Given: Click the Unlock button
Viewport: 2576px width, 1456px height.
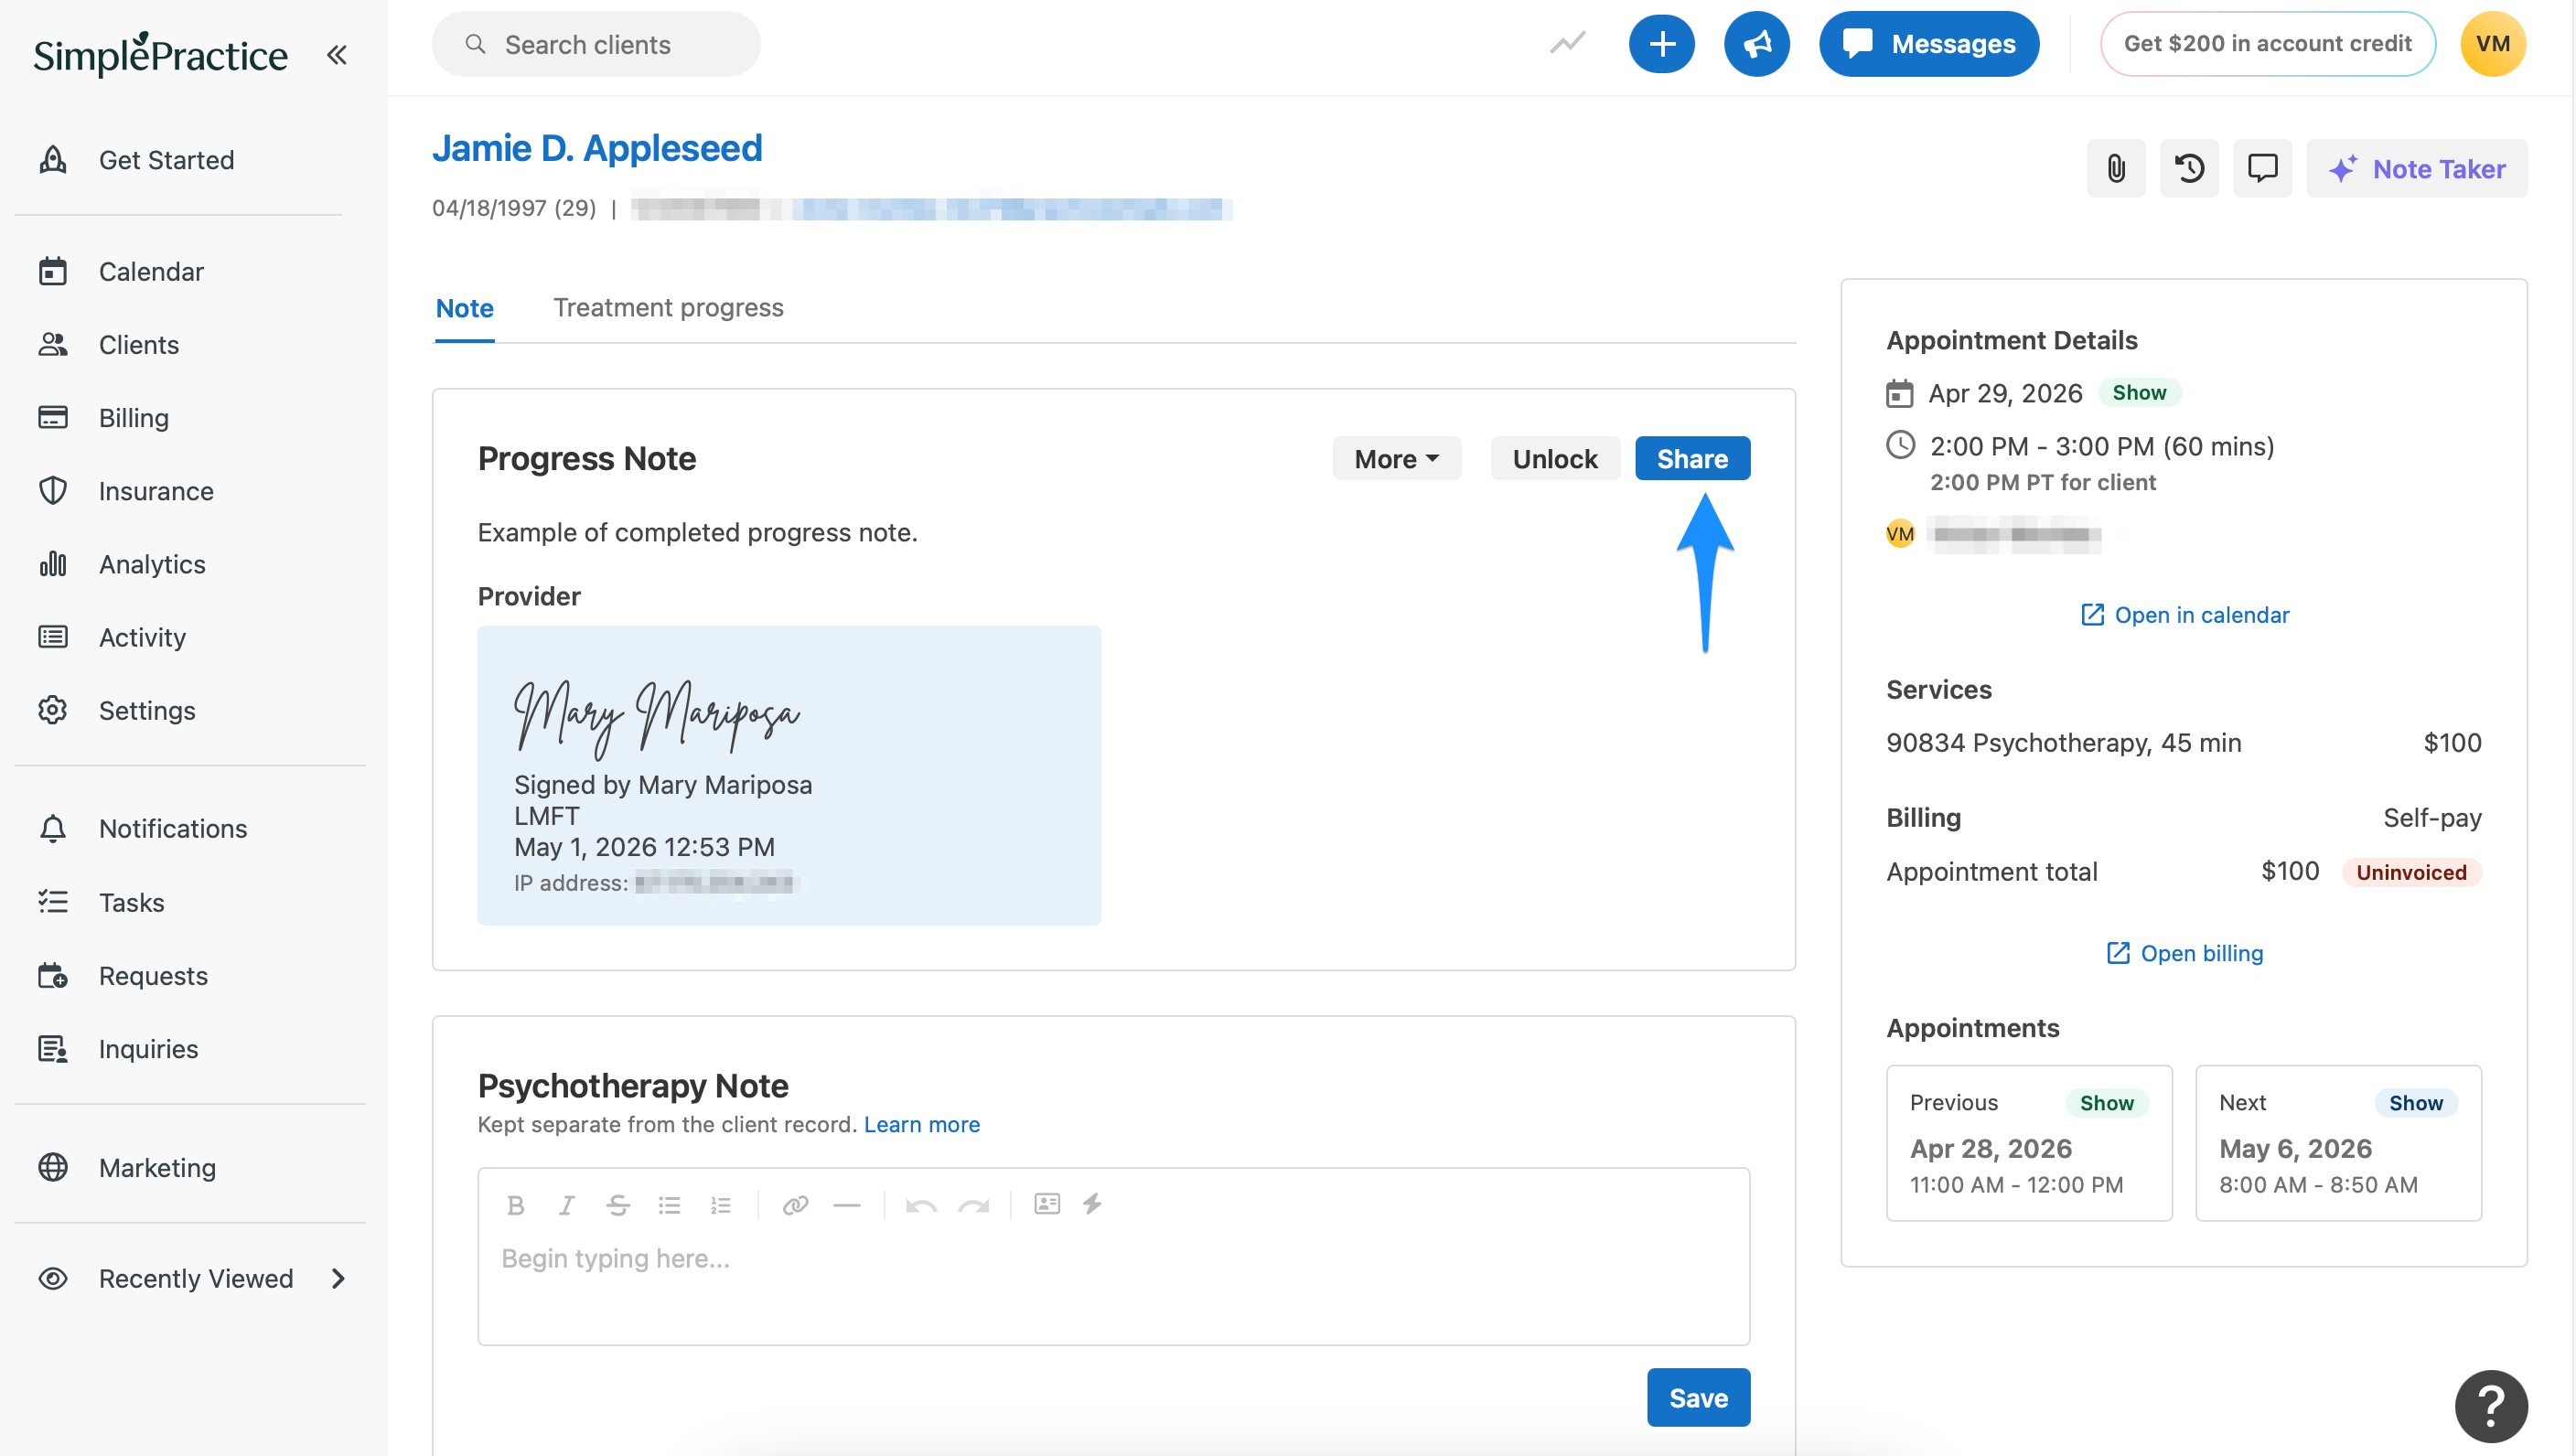Looking at the screenshot, I should coord(1554,458).
